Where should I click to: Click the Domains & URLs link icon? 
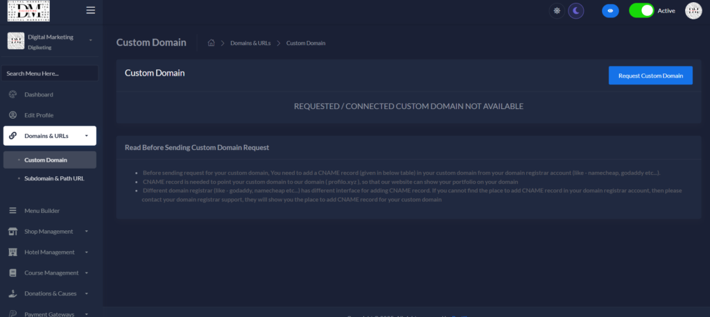(x=12, y=135)
